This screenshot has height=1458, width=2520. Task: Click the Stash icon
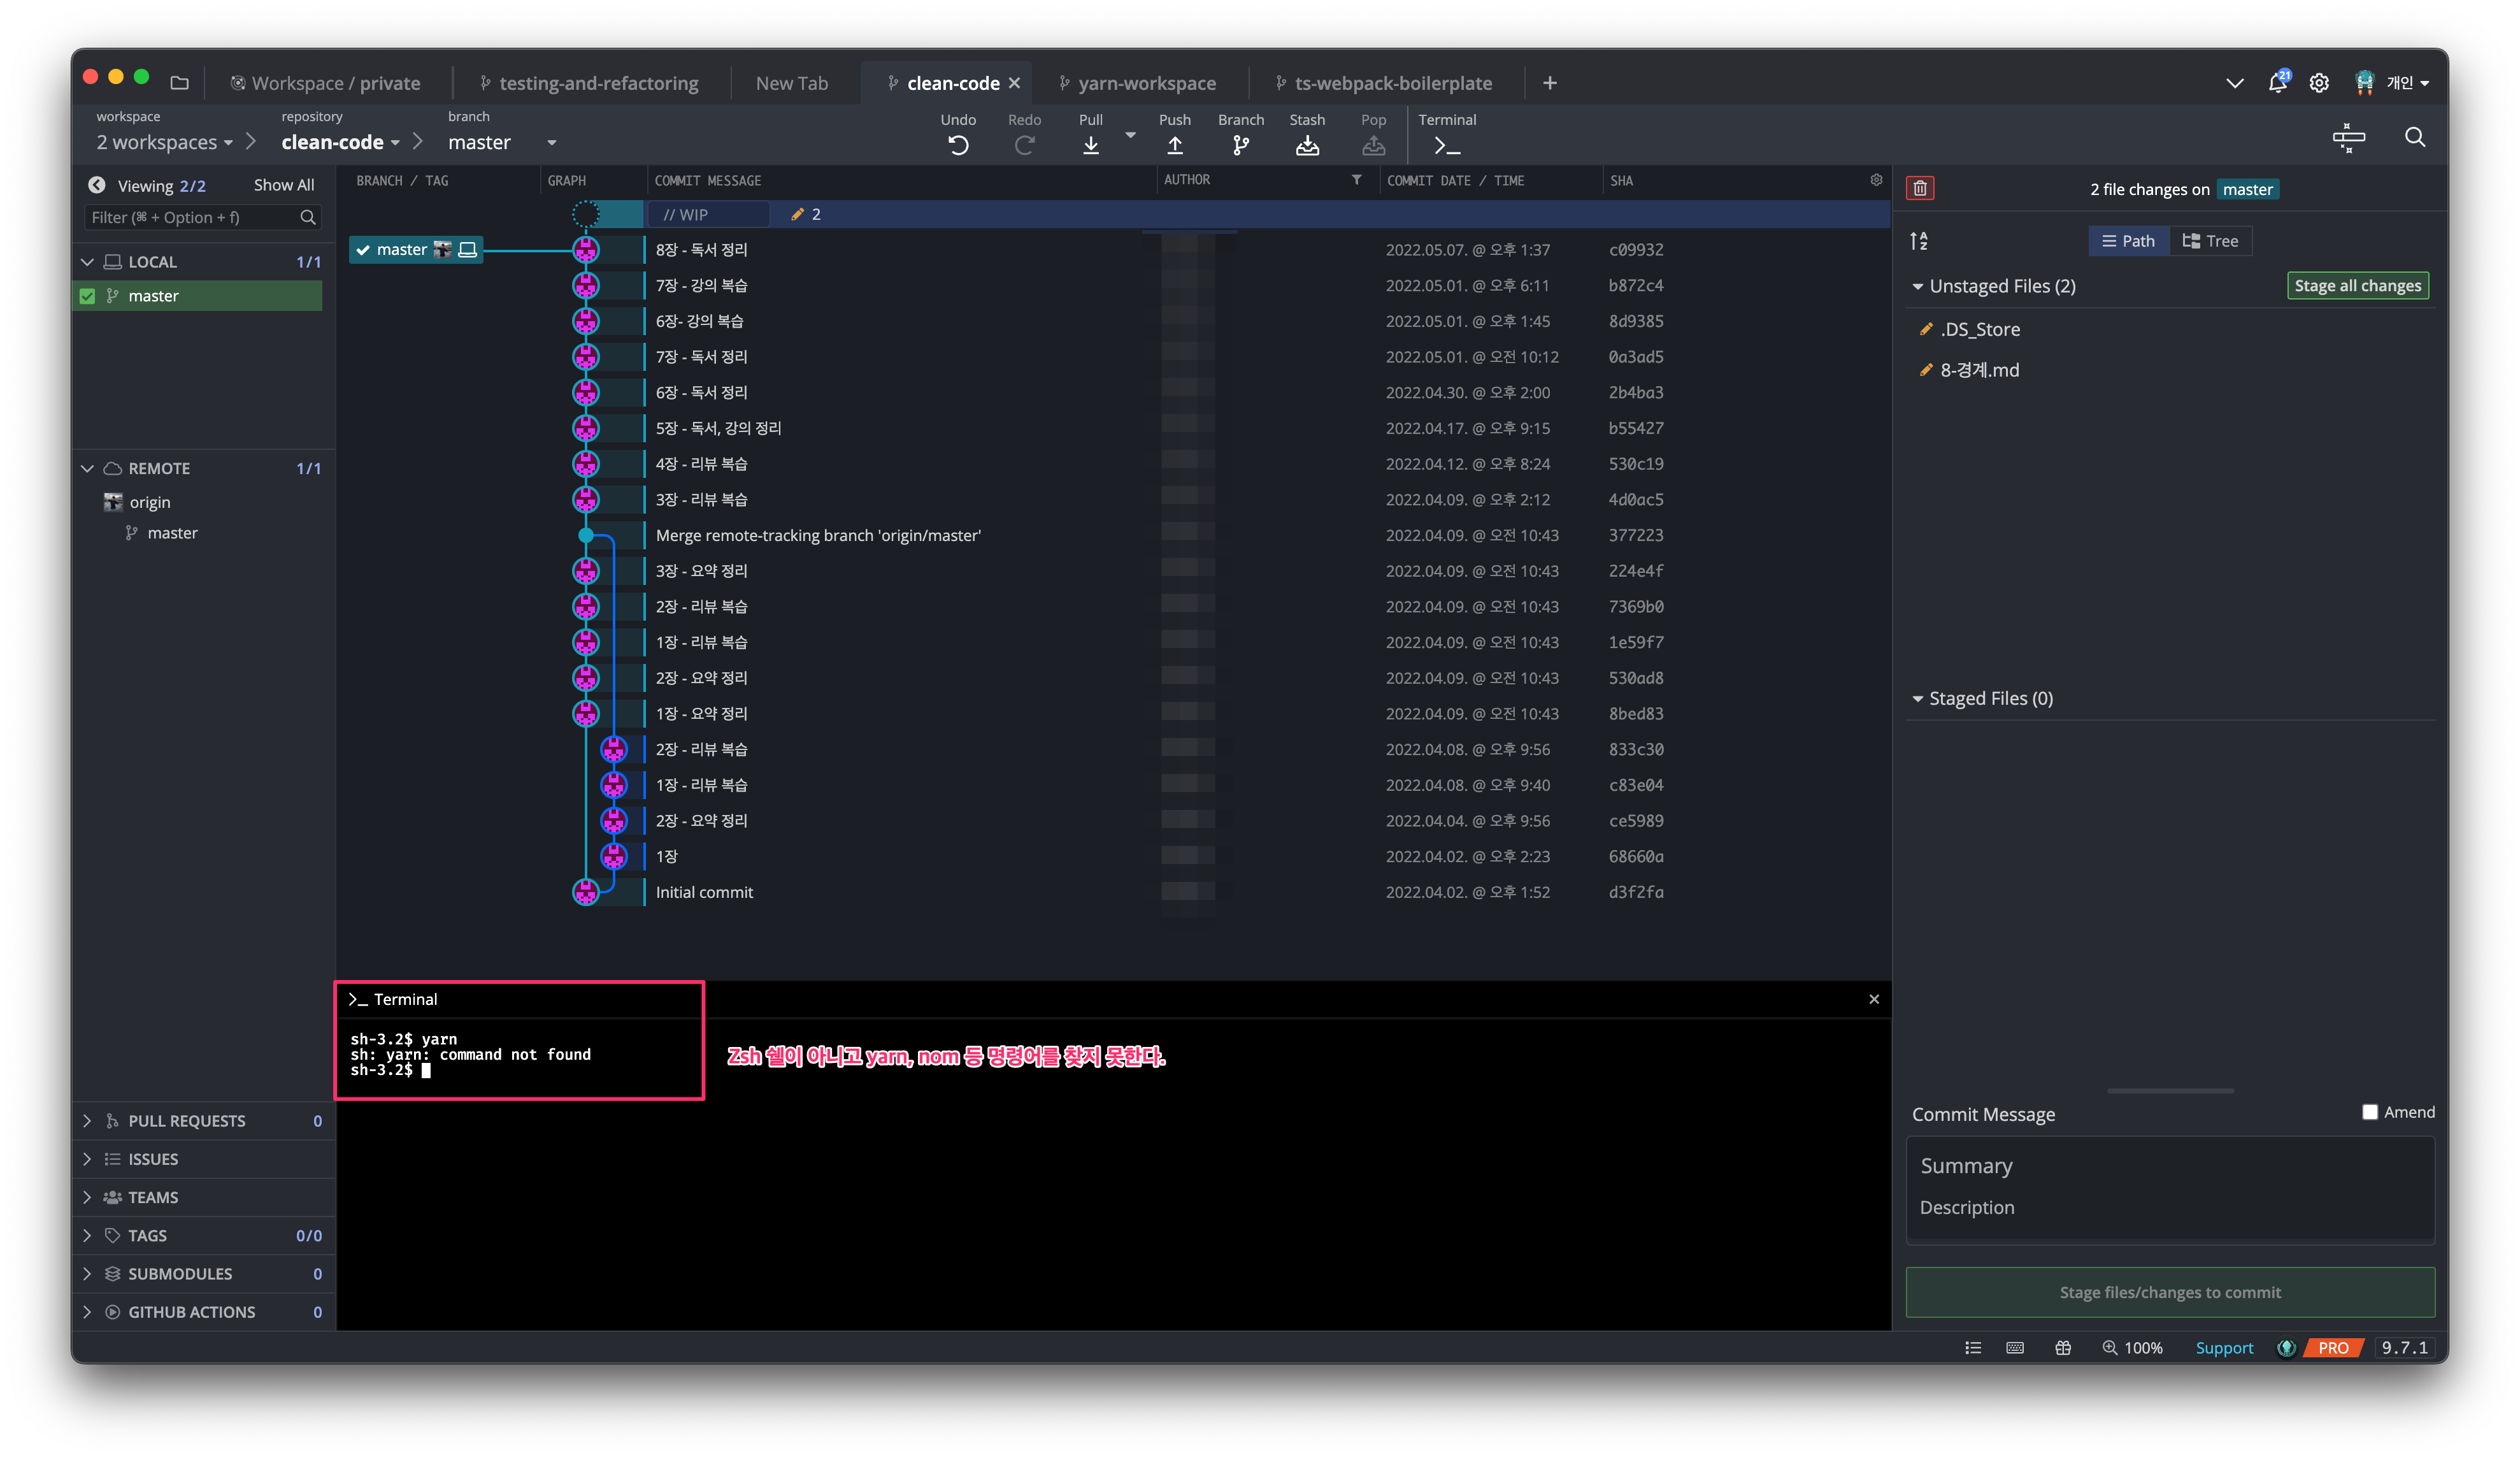click(x=1306, y=145)
